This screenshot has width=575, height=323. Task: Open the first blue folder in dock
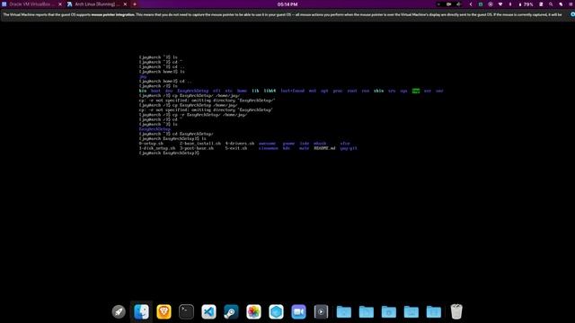[343, 311]
